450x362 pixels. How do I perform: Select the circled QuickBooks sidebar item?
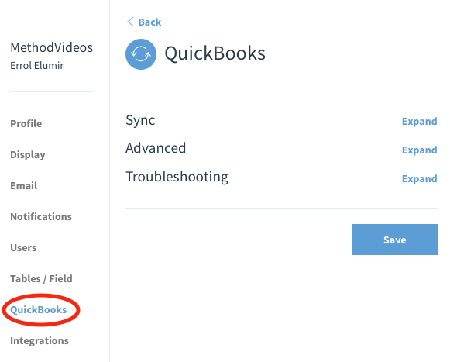tap(39, 310)
